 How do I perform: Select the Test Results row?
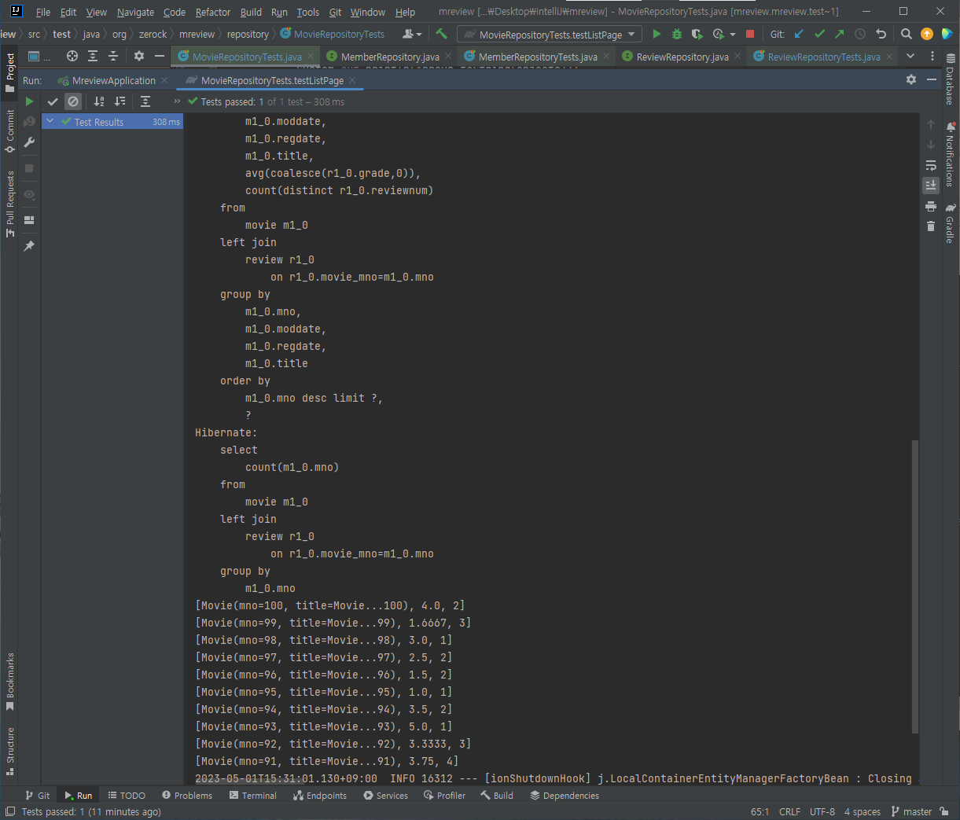click(x=112, y=122)
